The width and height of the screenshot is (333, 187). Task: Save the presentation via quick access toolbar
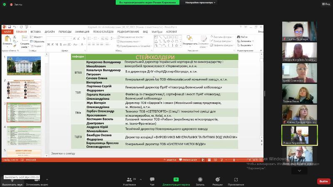tap(9, 27)
